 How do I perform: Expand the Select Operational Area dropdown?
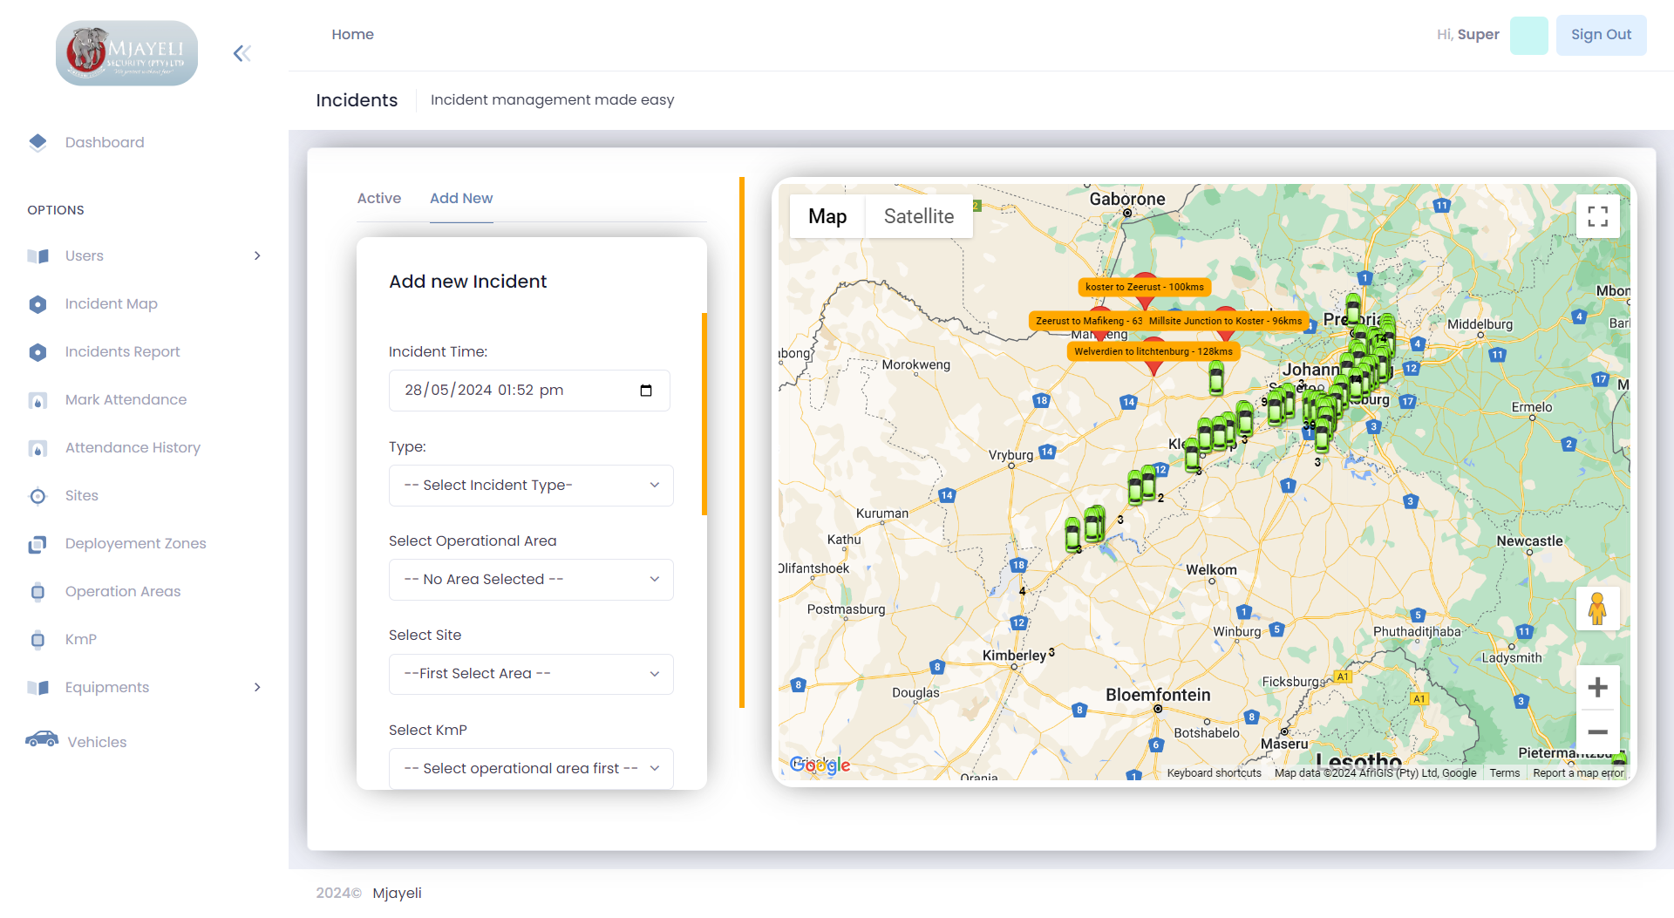coord(530,579)
